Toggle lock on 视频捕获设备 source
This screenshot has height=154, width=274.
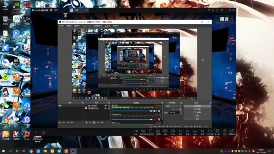[x=109, y=108]
